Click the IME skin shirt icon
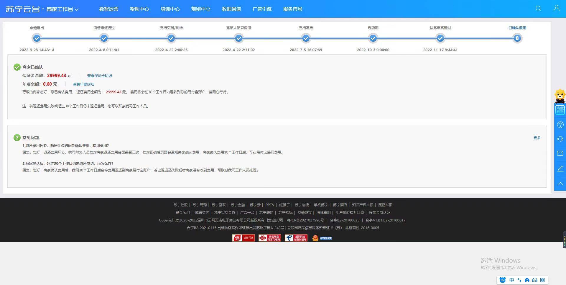The width and height of the screenshot is (566, 285). point(527,280)
